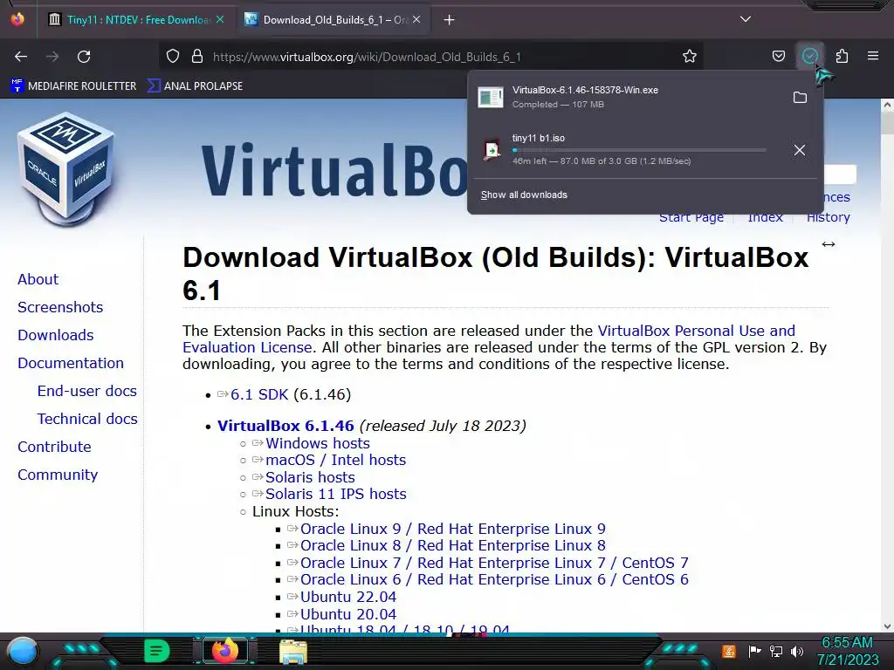Close the Download_Old_Builds_6_1 tab

coord(416,19)
